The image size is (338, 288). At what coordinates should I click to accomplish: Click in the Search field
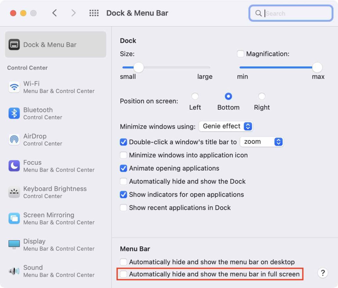[291, 13]
